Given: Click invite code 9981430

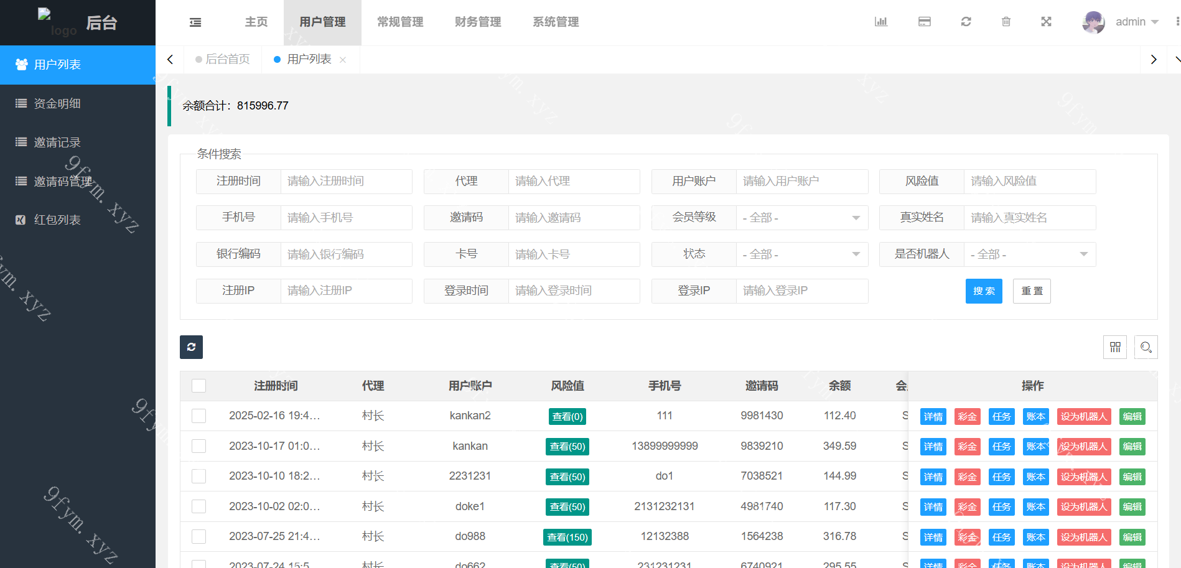Looking at the screenshot, I should (762, 416).
